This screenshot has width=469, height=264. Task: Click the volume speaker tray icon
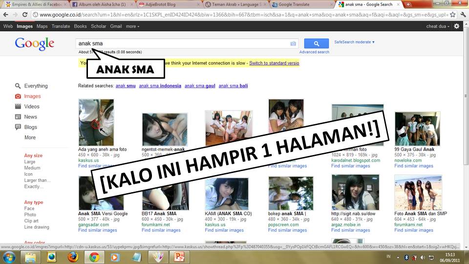(423, 258)
